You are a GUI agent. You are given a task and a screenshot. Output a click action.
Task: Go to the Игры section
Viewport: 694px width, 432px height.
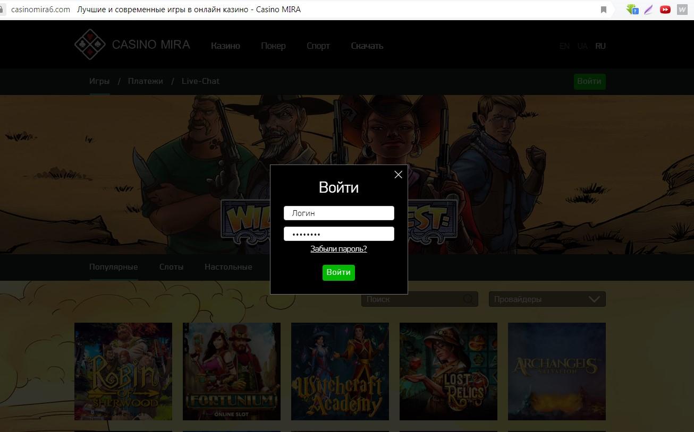(99, 81)
